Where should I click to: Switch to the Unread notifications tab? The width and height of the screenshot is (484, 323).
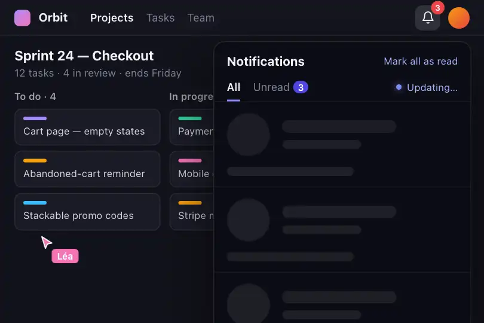pos(280,87)
